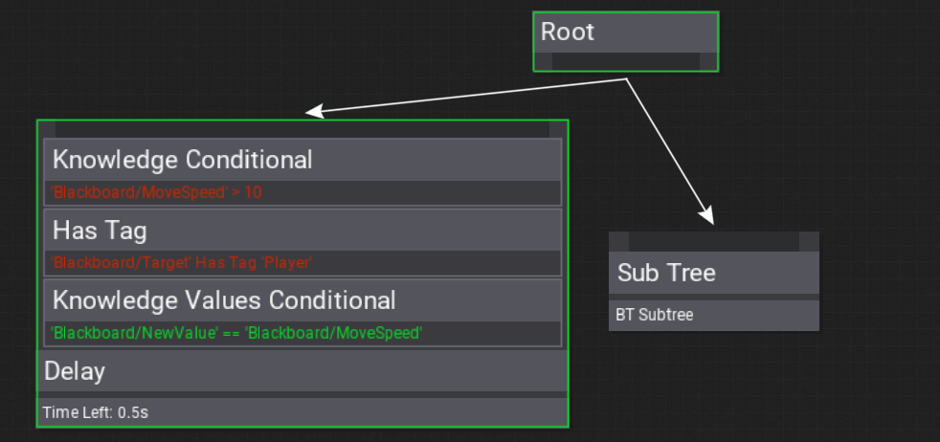Click the BT Subtree label

click(x=655, y=315)
